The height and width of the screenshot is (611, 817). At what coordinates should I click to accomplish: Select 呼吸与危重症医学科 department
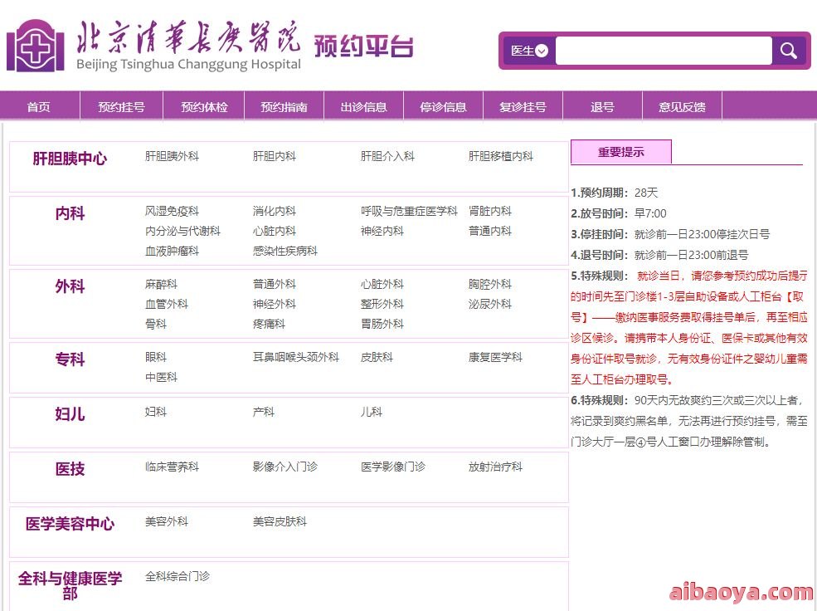point(409,211)
